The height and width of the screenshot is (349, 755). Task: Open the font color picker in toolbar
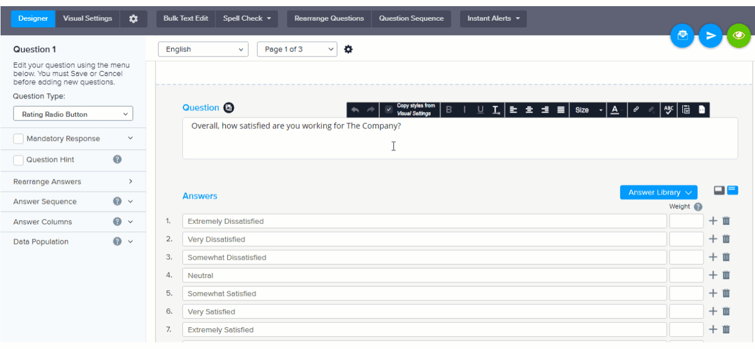tap(615, 110)
